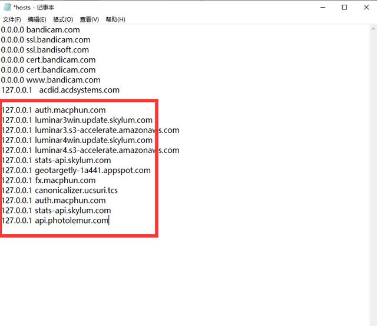The image size is (377, 326).
Task: Close the hosts Notepad window
Action: (x=366, y=8)
